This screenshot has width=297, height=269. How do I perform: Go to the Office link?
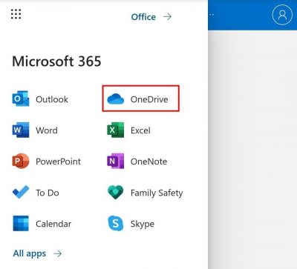tap(143, 17)
